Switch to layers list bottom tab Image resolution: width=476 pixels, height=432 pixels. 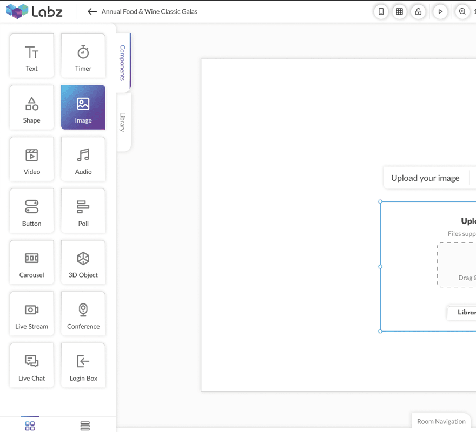pos(85,426)
